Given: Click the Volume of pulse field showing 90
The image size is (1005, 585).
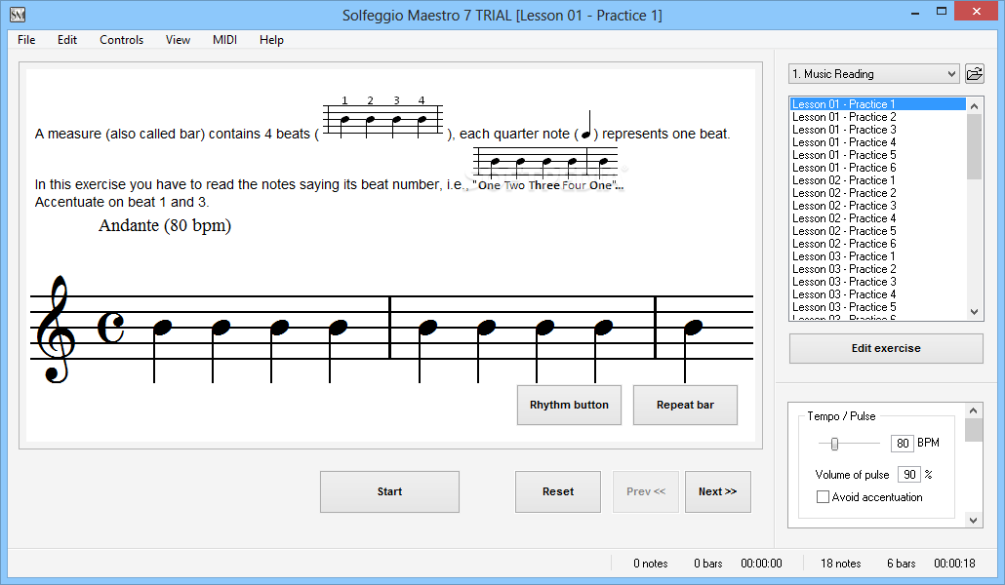Looking at the screenshot, I should [x=909, y=474].
